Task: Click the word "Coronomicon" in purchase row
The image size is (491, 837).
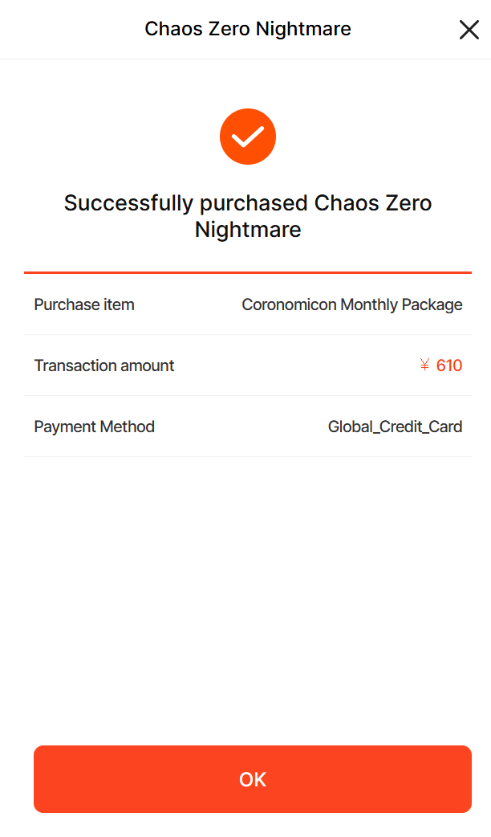Action: tap(289, 304)
